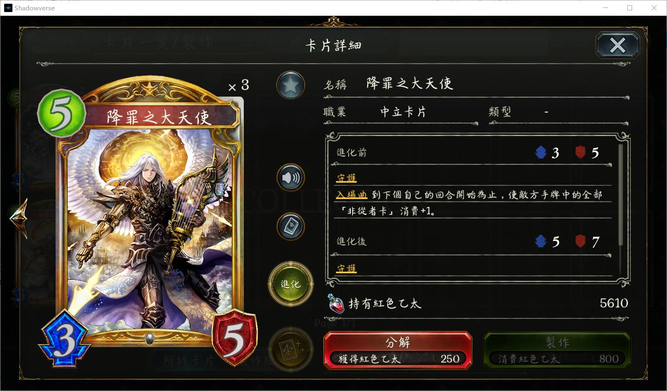Screen dimensions: 667x391
Task: Click the blue attack 3 emblem
Action: [x=65, y=338]
